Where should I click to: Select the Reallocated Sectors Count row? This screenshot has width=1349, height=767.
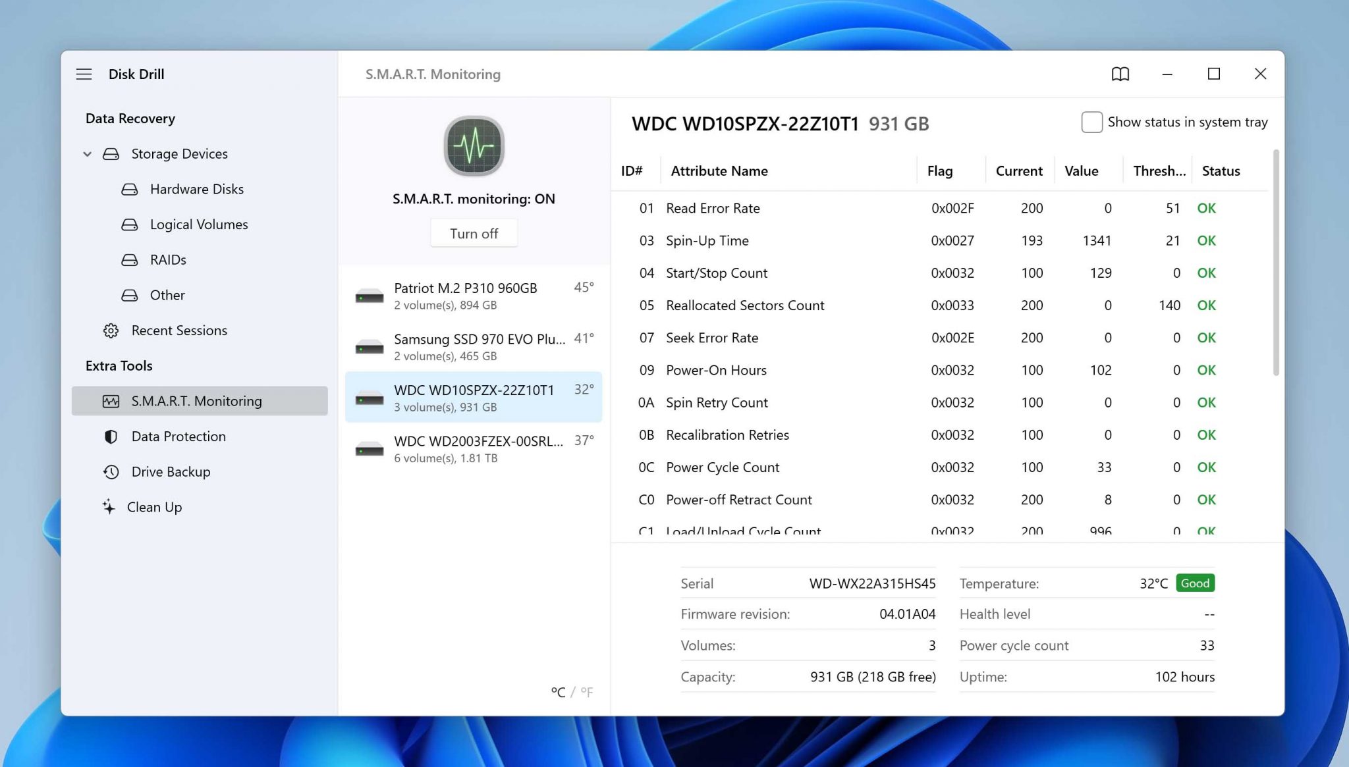pos(939,305)
